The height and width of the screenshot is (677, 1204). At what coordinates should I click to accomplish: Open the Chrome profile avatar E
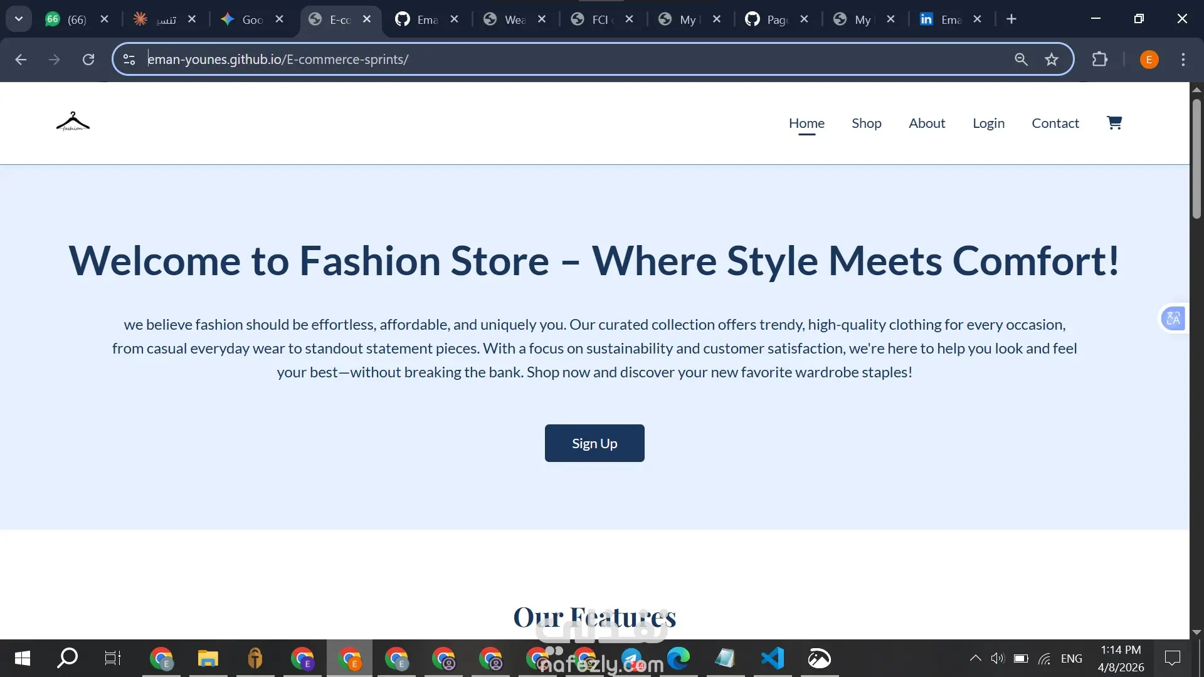tap(1149, 60)
